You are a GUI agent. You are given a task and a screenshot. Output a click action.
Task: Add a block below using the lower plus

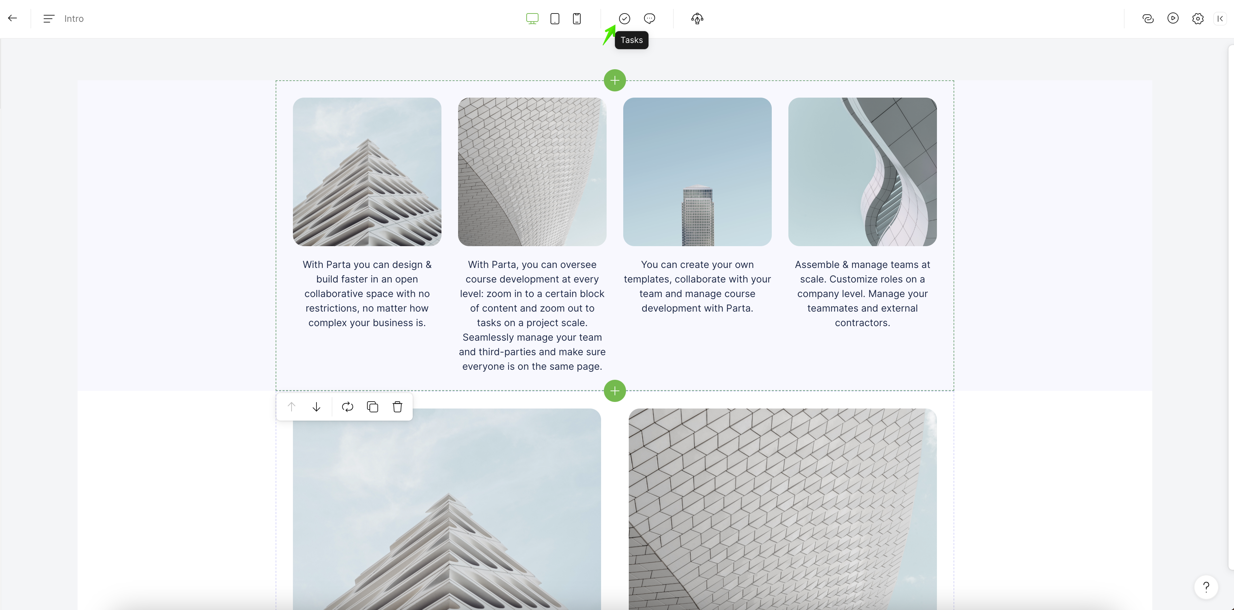pyautogui.click(x=615, y=391)
